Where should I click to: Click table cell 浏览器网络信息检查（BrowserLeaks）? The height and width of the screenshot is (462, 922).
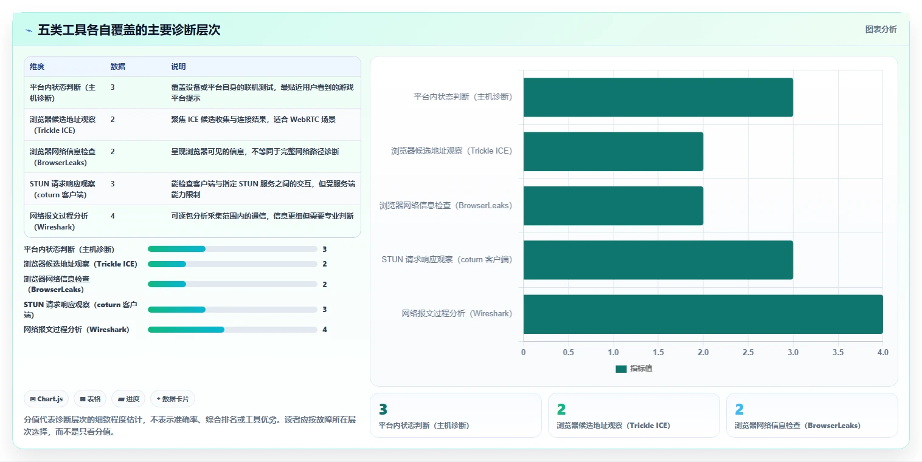pyautogui.click(x=64, y=157)
